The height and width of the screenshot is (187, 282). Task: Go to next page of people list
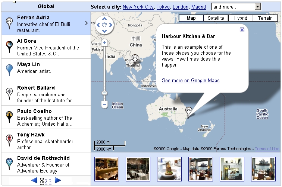pos(58,180)
